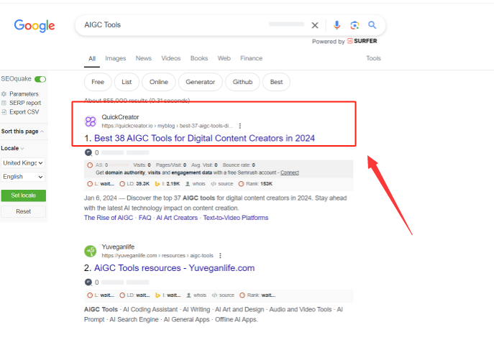The width and height of the screenshot is (494, 363).
Task: Click the quickcreator.io URL breadcrumb
Action: point(168,126)
